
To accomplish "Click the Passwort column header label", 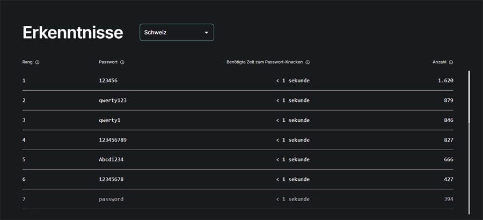I will tap(108, 62).
